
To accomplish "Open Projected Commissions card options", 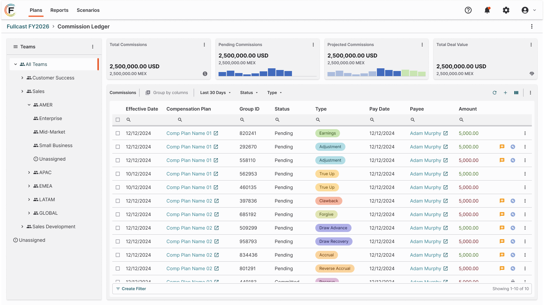I will click(x=422, y=45).
